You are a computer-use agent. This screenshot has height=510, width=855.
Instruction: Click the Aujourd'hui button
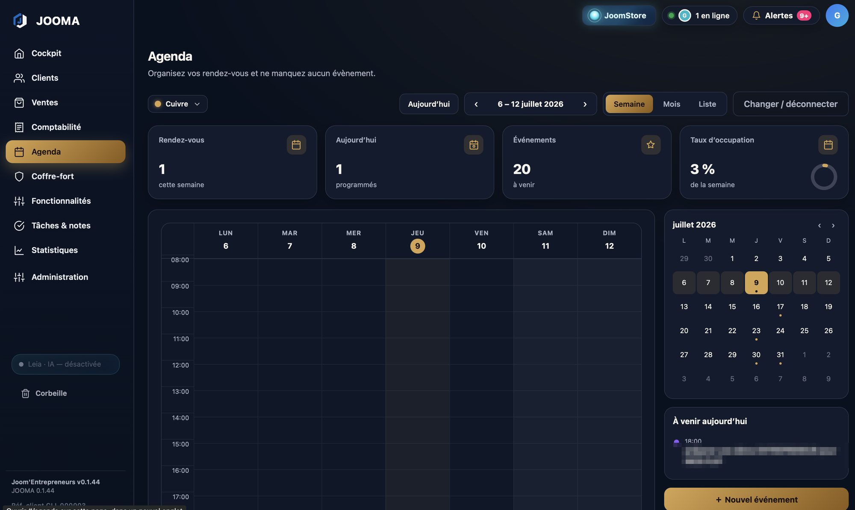tap(429, 104)
